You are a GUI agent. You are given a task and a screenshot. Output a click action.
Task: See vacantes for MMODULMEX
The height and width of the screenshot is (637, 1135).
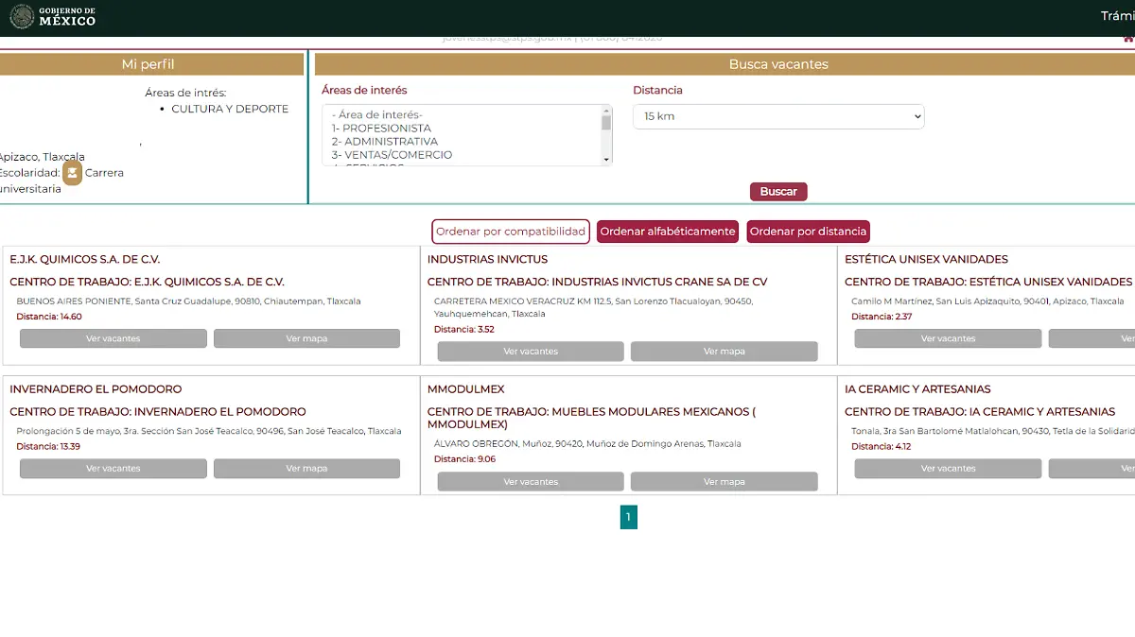[x=531, y=482]
